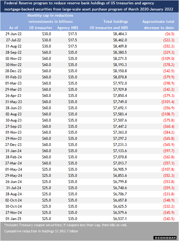Select the cumulative reduction $1,953.7 billion note
The height and width of the screenshot is (241, 179).
pos(41,231)
